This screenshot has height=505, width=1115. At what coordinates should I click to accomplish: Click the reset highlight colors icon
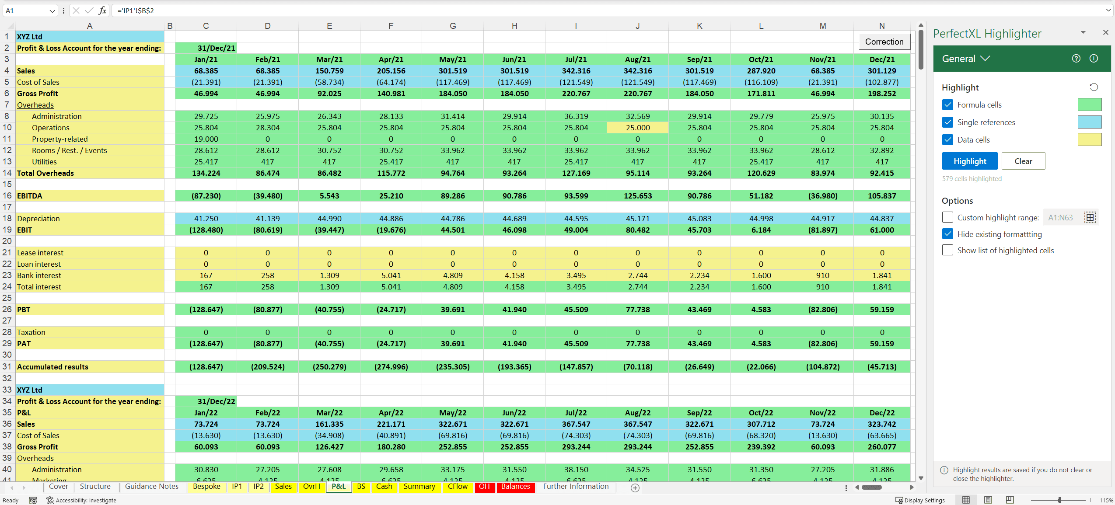pyautogui.click(x=1094, y=87)
